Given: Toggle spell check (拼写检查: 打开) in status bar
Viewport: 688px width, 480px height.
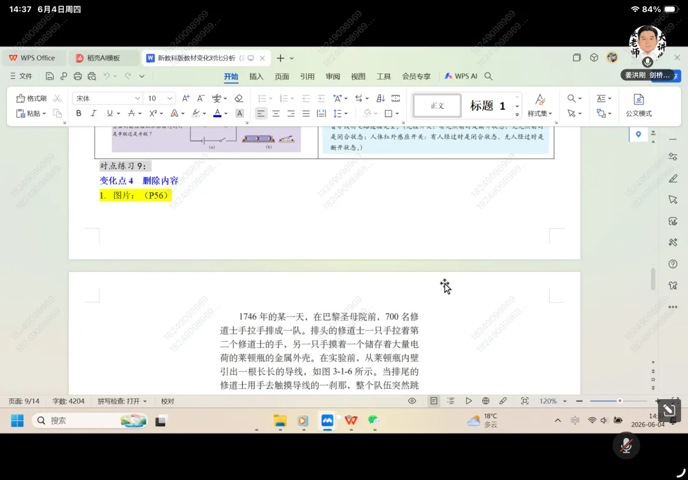Looking at the screenshot, I should [122, 401].
